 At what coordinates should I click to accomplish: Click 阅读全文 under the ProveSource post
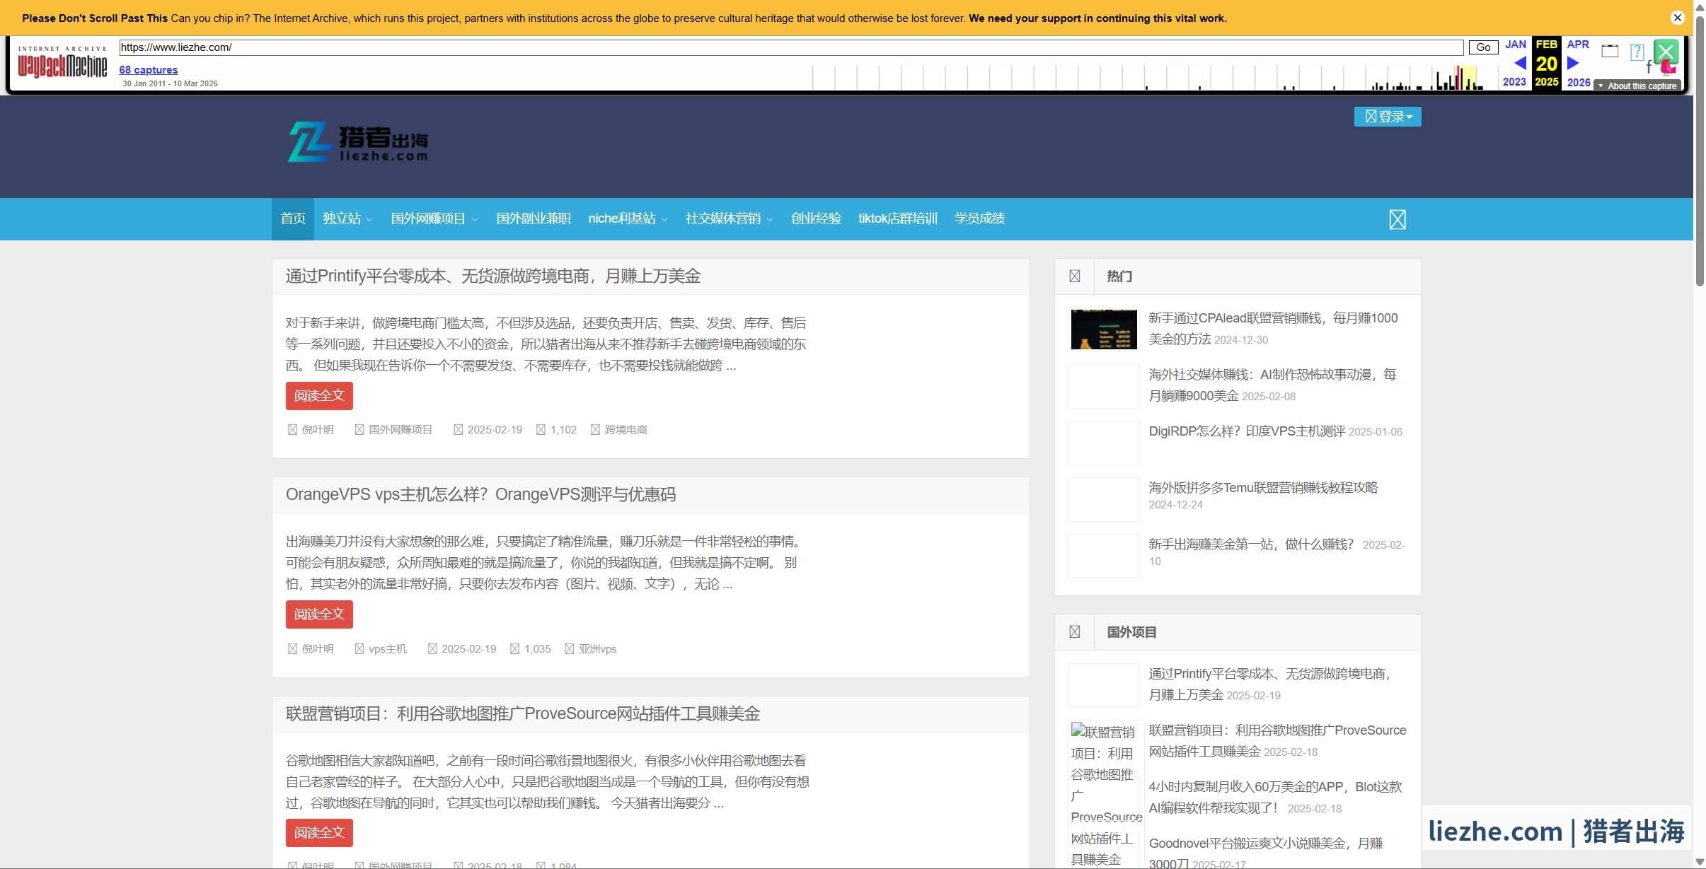point(319,833)
